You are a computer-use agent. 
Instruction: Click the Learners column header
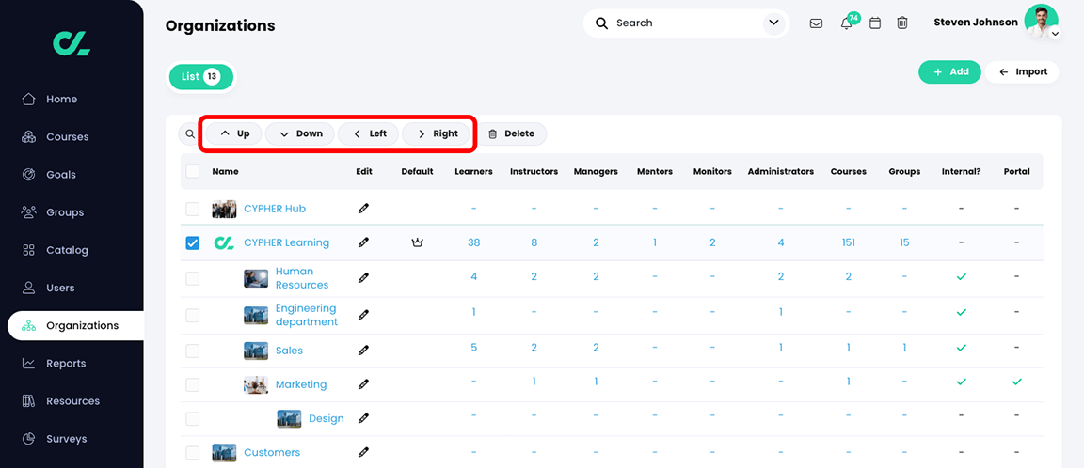(473, 171)
